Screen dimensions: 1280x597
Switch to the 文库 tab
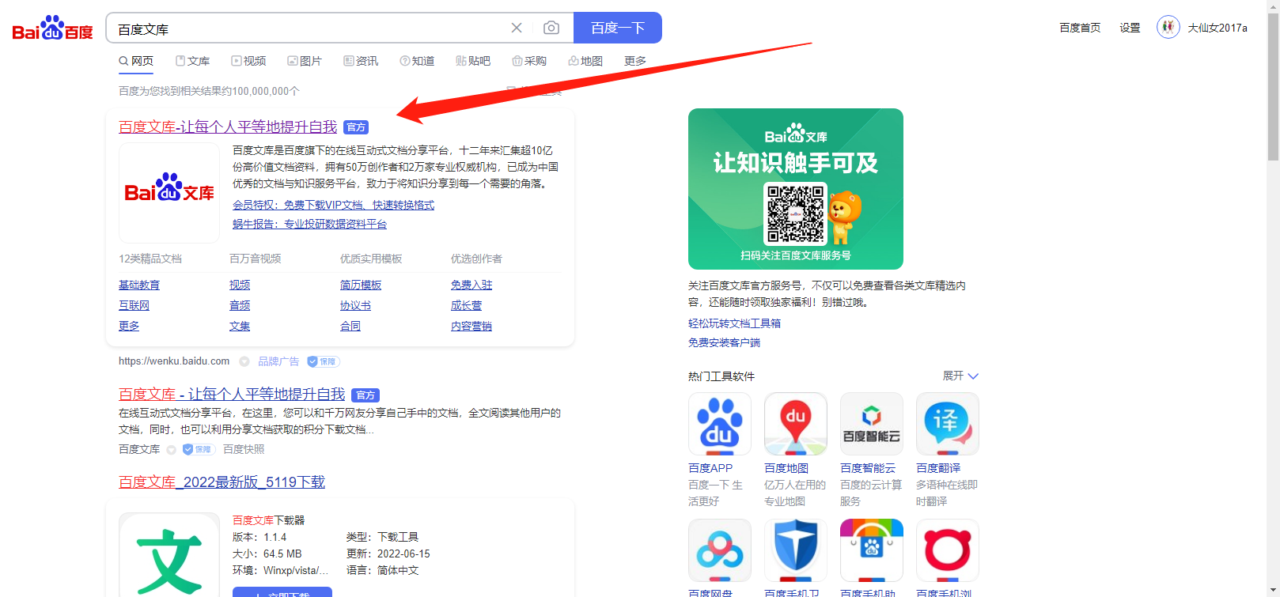click(192, 61)
